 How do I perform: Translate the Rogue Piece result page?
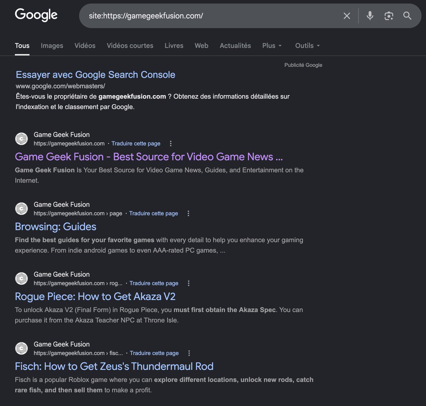coord(154,283)
